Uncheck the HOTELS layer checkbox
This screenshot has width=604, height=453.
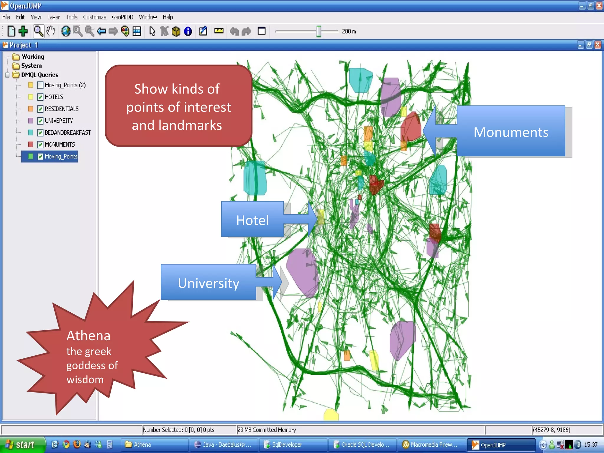click(x=40, y=97)
